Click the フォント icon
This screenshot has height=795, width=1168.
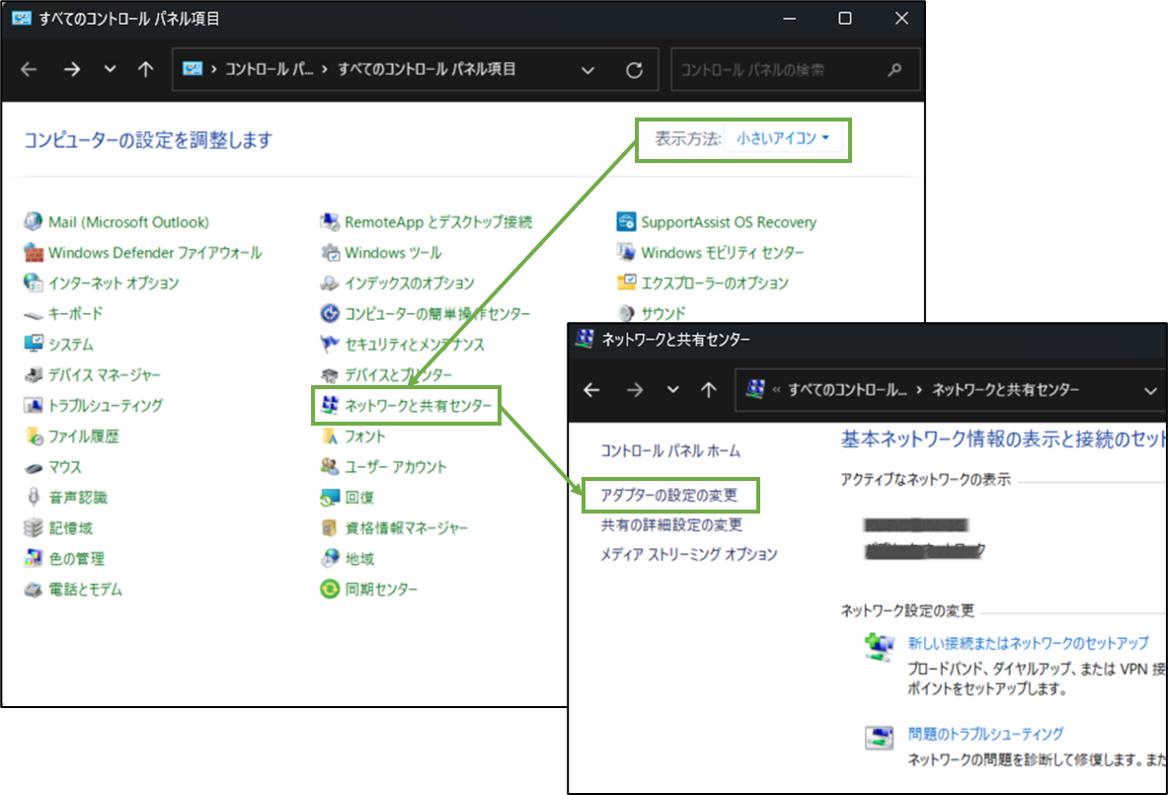(329, 436)
